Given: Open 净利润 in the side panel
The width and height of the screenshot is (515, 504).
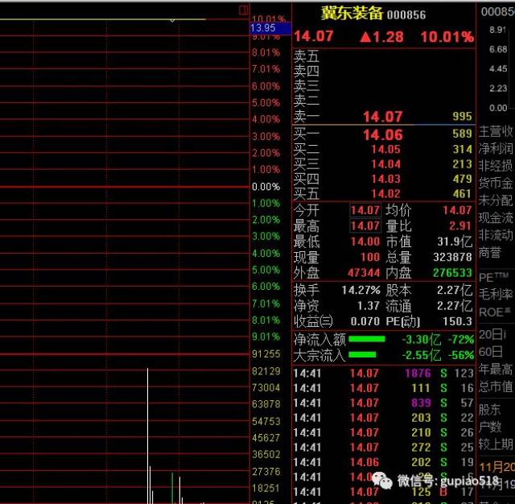Looking at the screenshot, I should click(496, 148).
